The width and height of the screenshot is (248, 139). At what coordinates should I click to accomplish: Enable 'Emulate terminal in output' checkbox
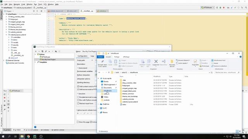click(x=78, y=97)
